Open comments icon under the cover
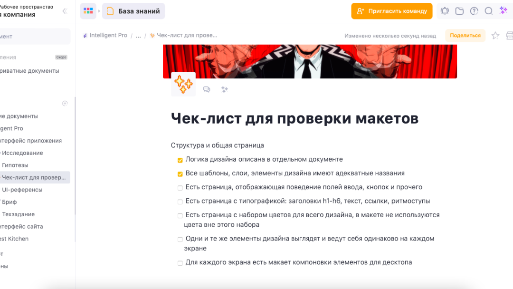The width and height of the screenshot is (513, 289). (207, 89)
